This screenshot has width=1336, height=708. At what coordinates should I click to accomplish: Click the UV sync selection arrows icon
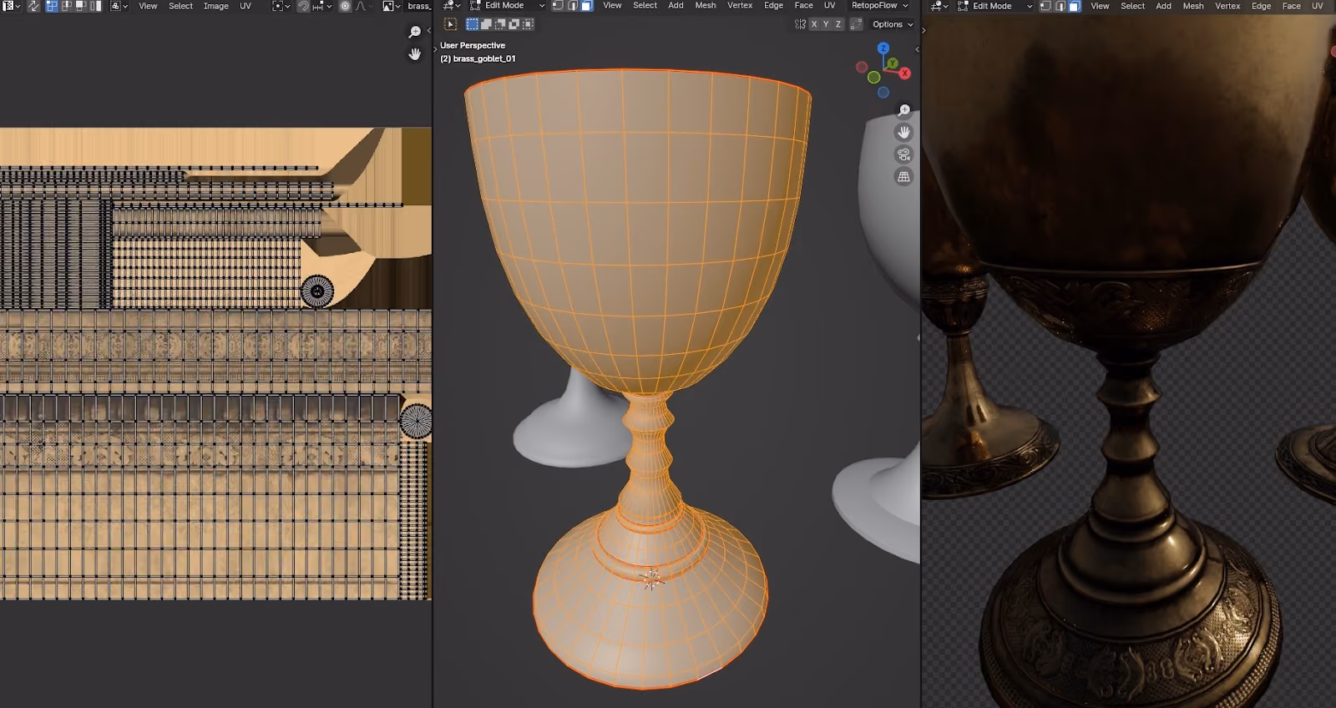[33, 6]
